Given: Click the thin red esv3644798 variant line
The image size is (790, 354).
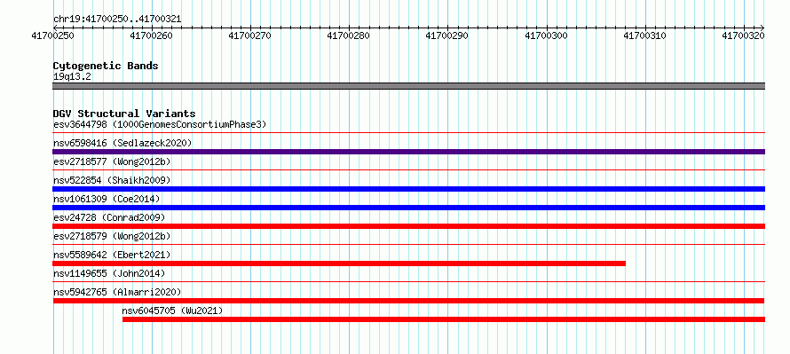Looking at the screenshot, I should click(x=408, y=133).
